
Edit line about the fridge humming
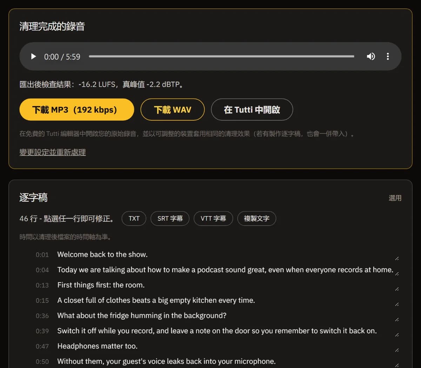226,316
